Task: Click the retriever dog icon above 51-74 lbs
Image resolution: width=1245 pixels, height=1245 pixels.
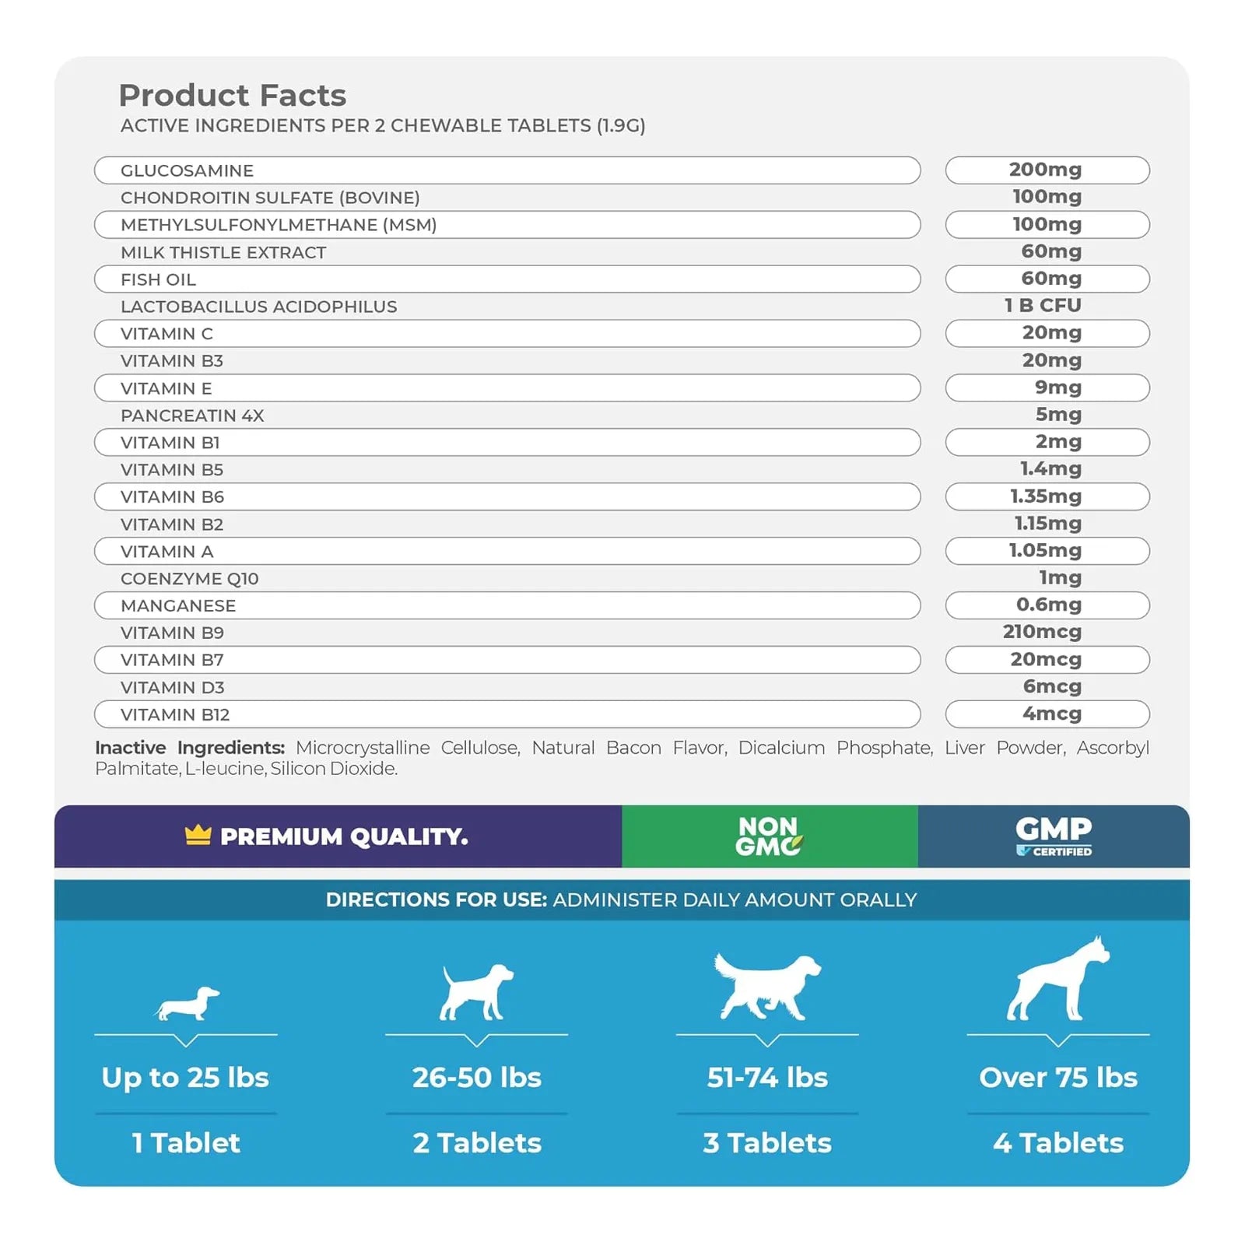Action: (767, 987)
